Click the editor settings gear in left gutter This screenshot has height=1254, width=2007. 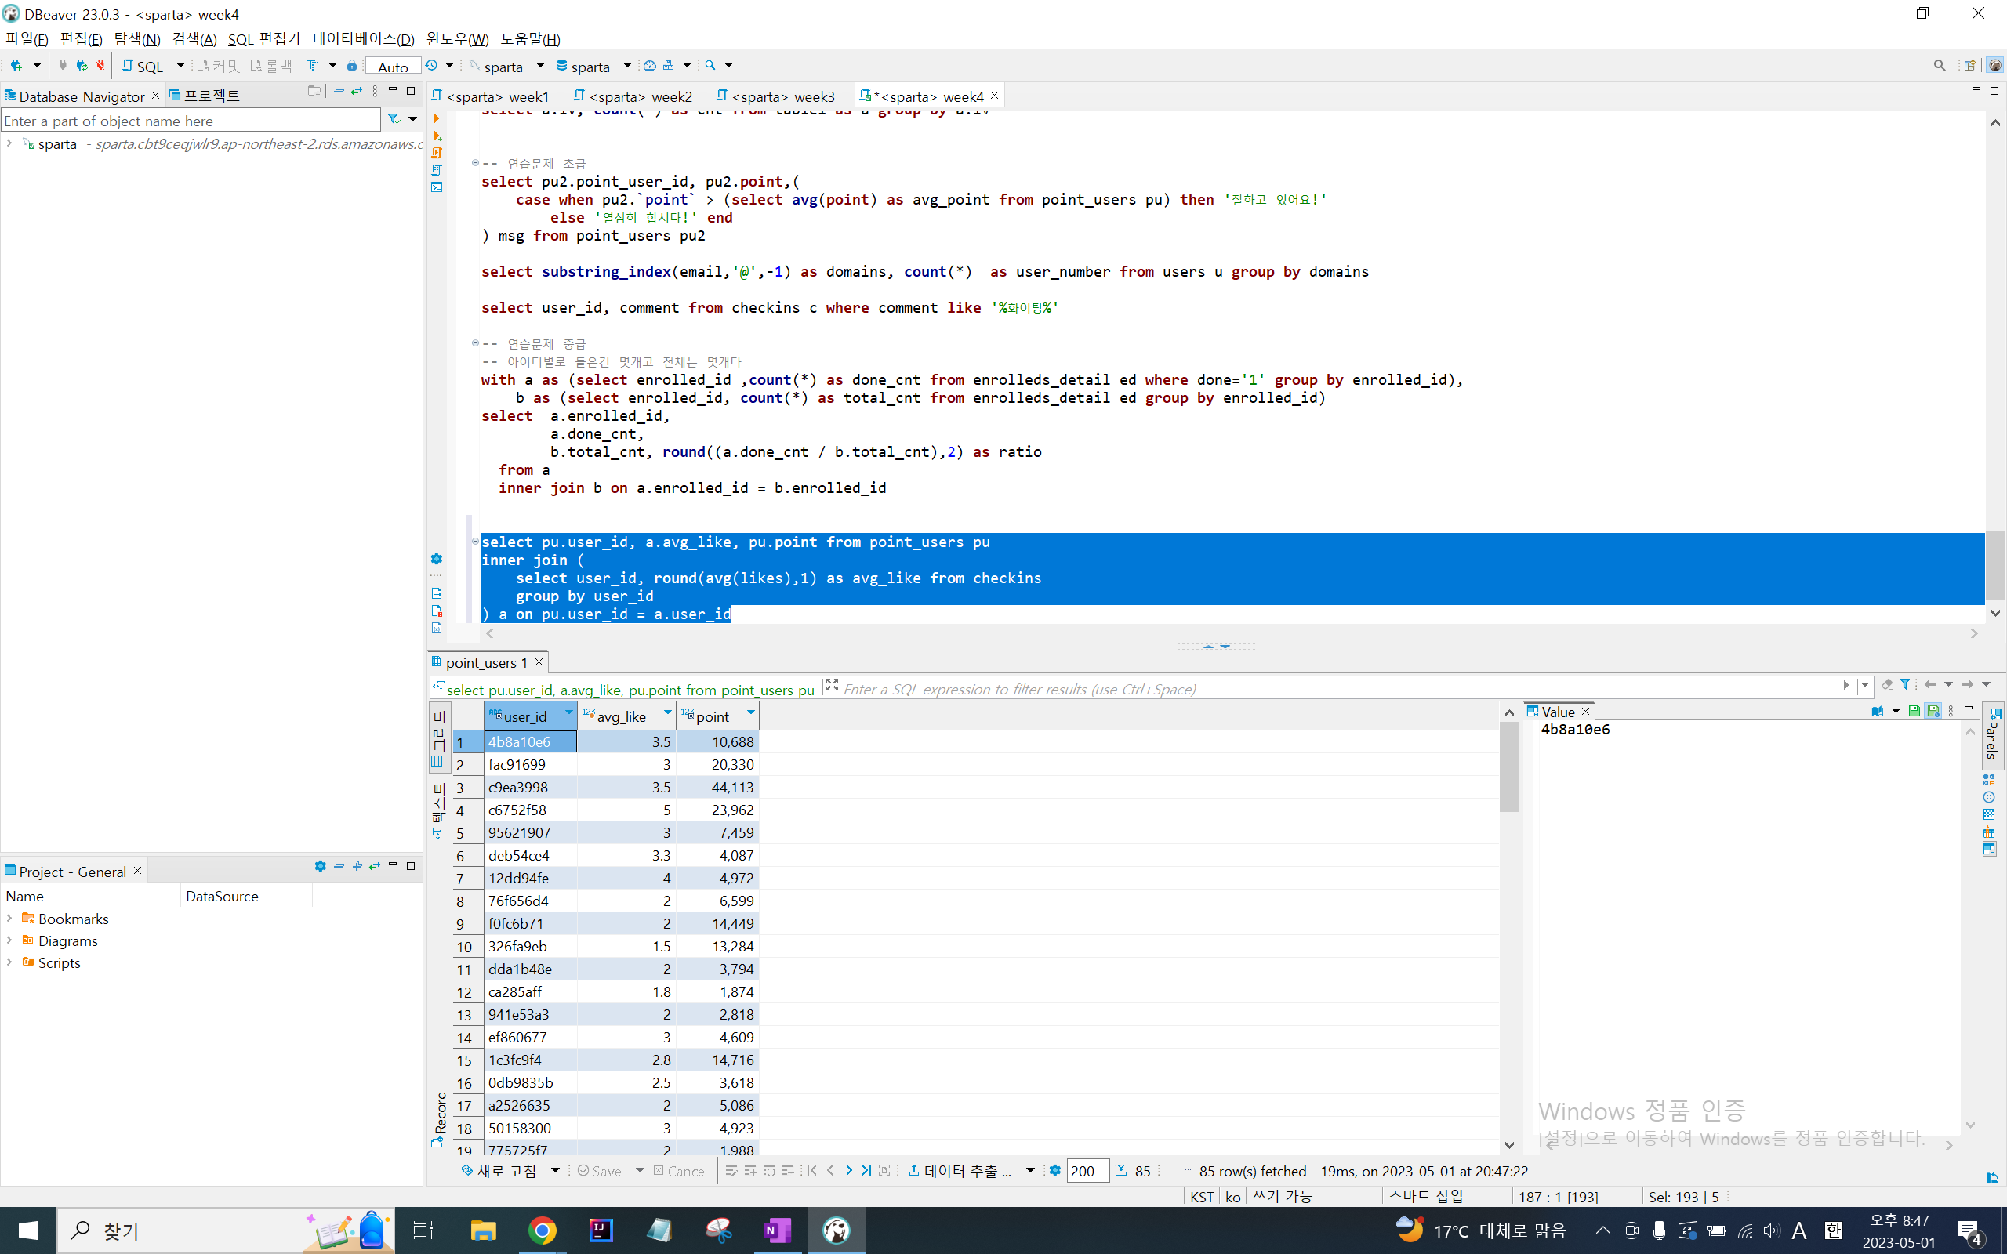coord(437,559)
